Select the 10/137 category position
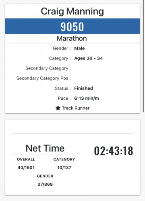 [64, 168]
